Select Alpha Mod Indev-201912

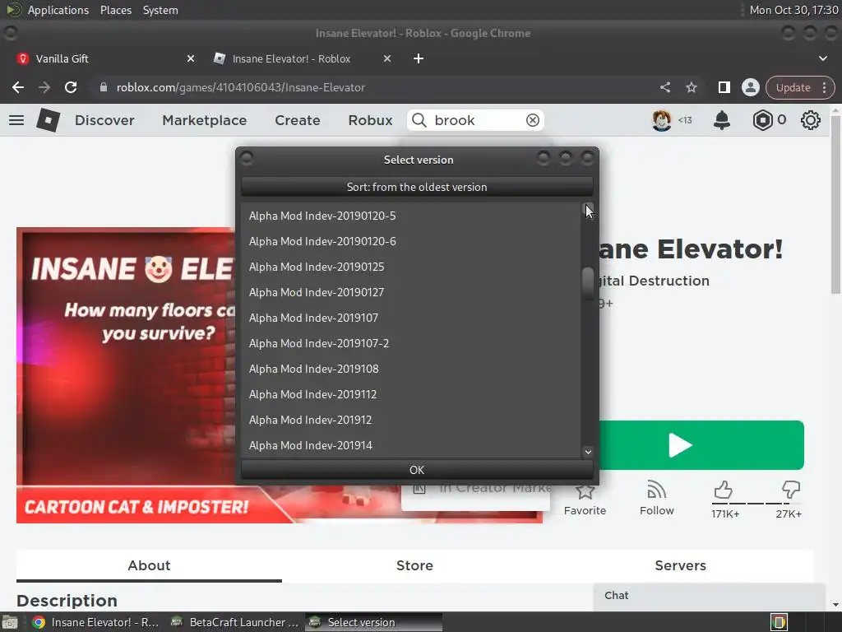411,420
